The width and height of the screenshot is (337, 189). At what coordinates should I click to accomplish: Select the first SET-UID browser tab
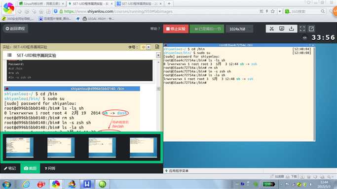(90, 3)
